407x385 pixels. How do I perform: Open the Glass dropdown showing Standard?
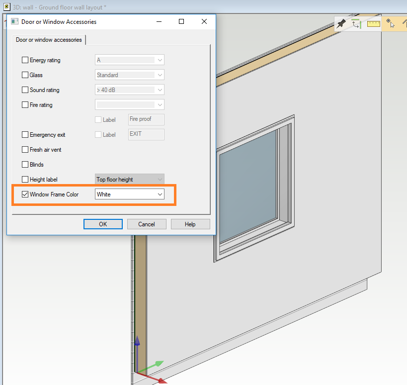tap(130, 75)
